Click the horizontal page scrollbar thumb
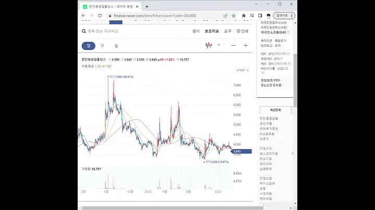 point(172,208)
